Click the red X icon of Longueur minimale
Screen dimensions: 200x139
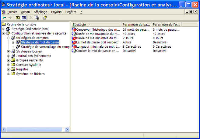click(x=74, y=46)
